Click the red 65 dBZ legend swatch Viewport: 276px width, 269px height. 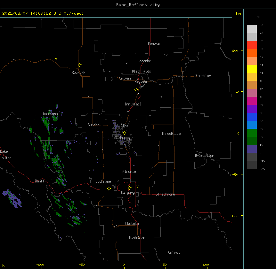click(252, 45)
